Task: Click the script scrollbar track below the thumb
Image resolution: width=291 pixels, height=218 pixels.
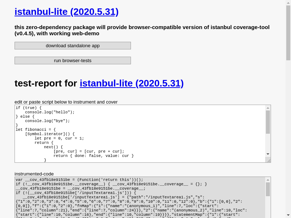Action: (x=268, y=143)
